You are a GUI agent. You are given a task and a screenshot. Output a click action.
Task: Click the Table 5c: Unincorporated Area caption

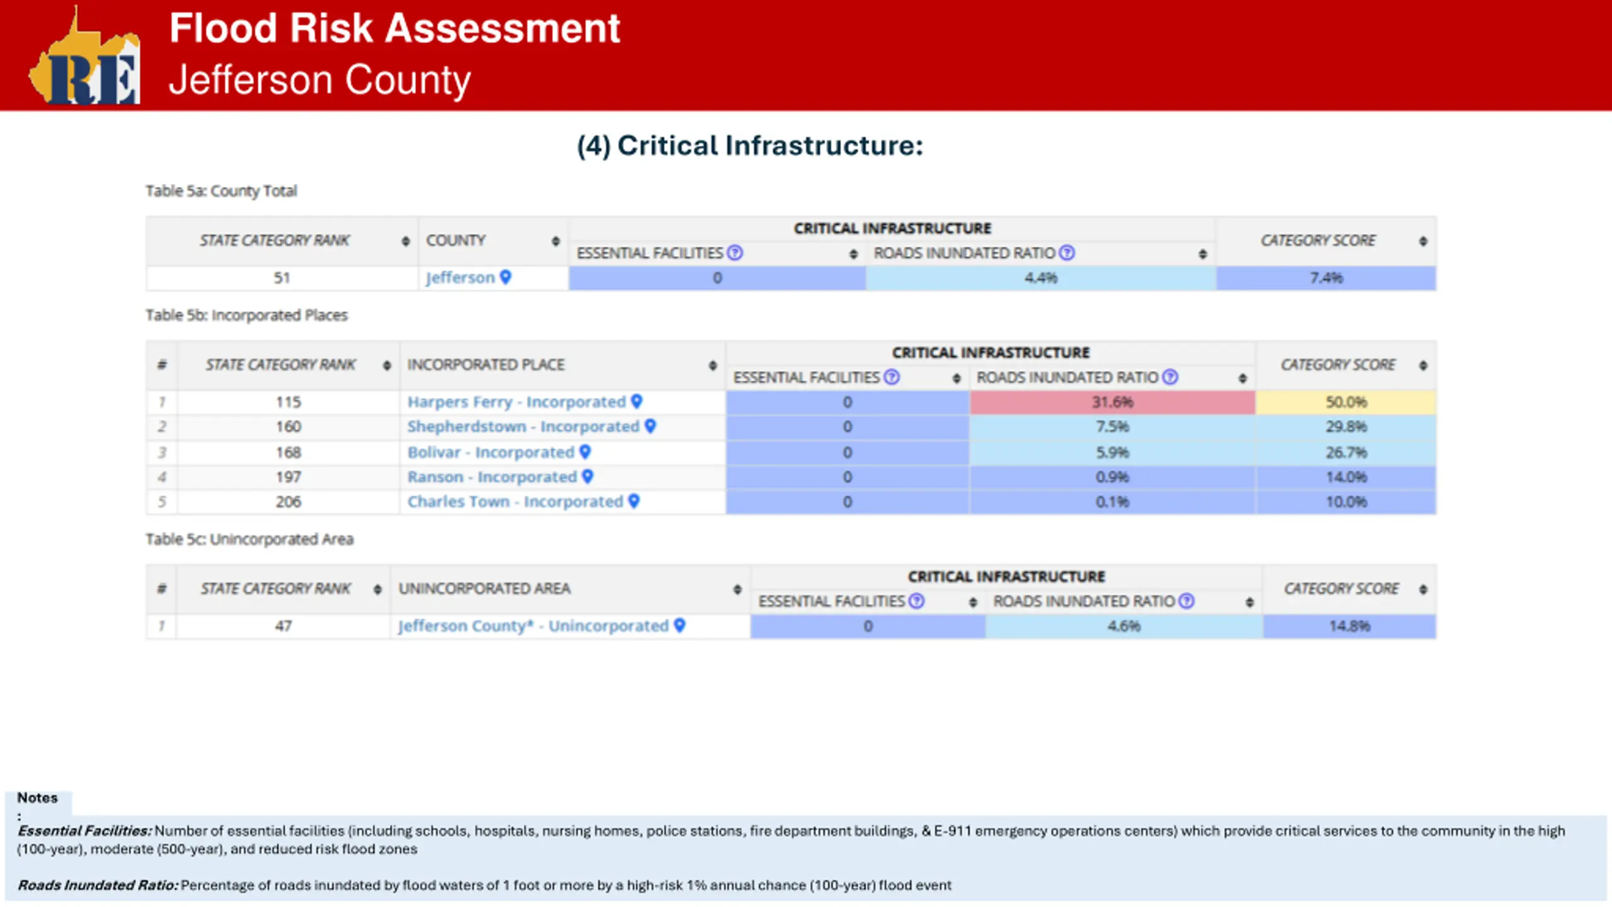point(249,539)
